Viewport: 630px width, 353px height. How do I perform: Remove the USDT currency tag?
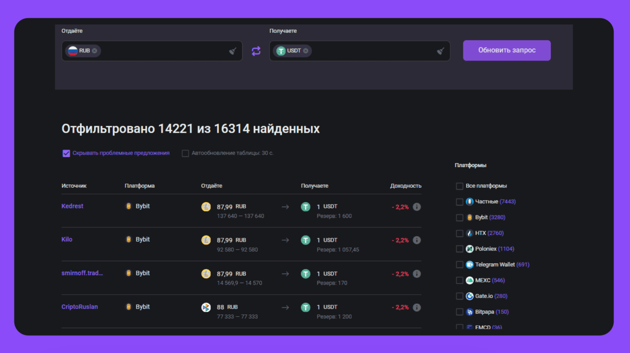(306, 51)
